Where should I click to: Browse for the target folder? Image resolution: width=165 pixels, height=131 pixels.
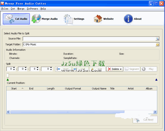[157, 45]
